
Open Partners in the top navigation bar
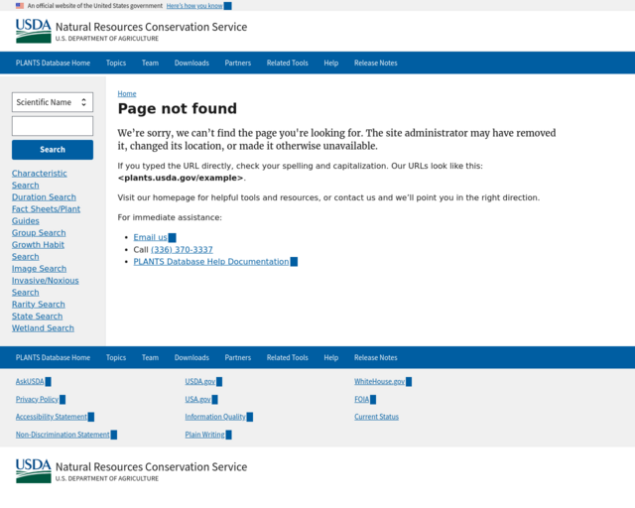(x=238, y=63)
